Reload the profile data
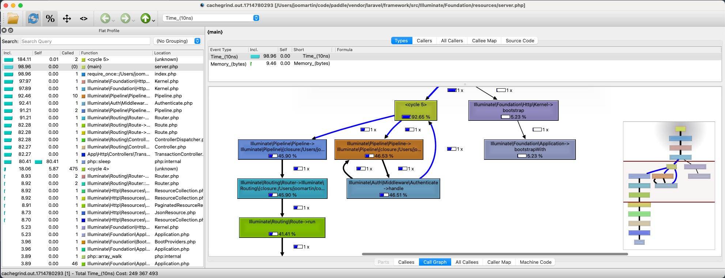 pos(33,18)
